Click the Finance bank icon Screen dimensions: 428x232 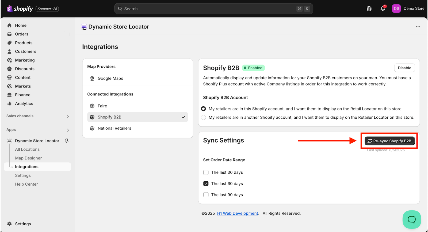tap(10, 95)
